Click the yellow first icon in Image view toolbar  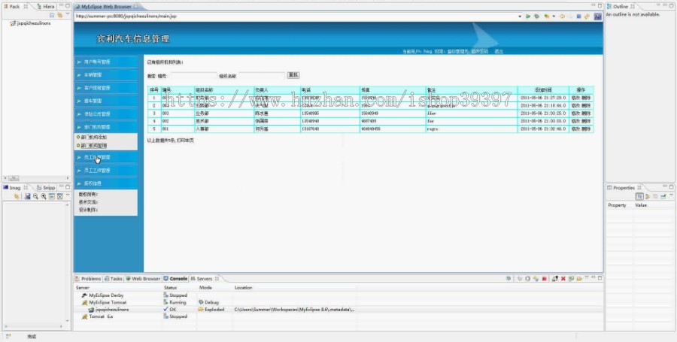click(17, 196)
